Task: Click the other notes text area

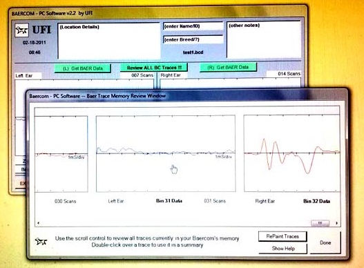Action: tap(263, 39)
